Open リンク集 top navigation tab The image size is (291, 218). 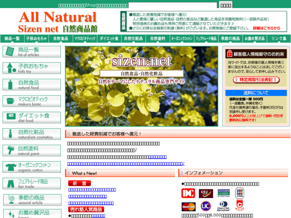click(279, 38)
